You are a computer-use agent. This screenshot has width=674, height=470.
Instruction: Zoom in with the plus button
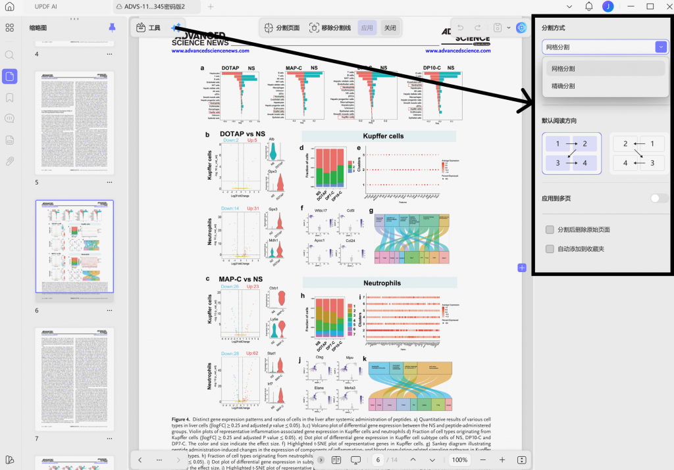point(502,459)
